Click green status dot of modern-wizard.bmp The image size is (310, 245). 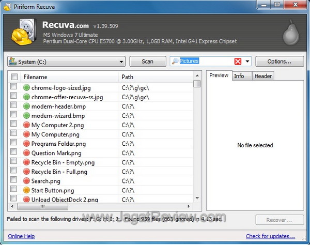(x=26, y=115)
